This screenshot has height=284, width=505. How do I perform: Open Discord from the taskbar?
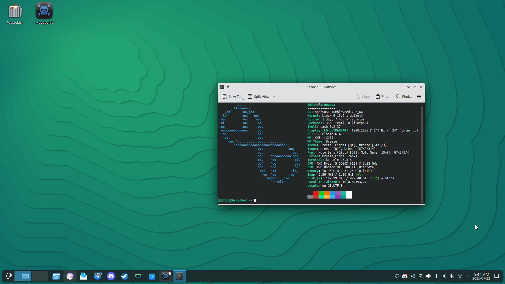[111, 276]
